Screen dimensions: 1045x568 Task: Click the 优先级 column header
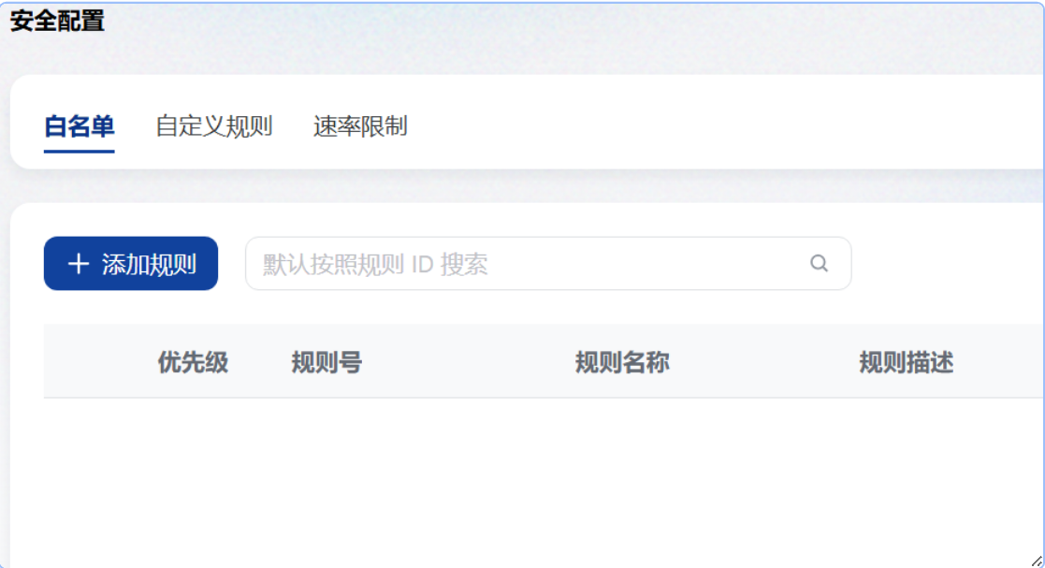click(193, 363)
